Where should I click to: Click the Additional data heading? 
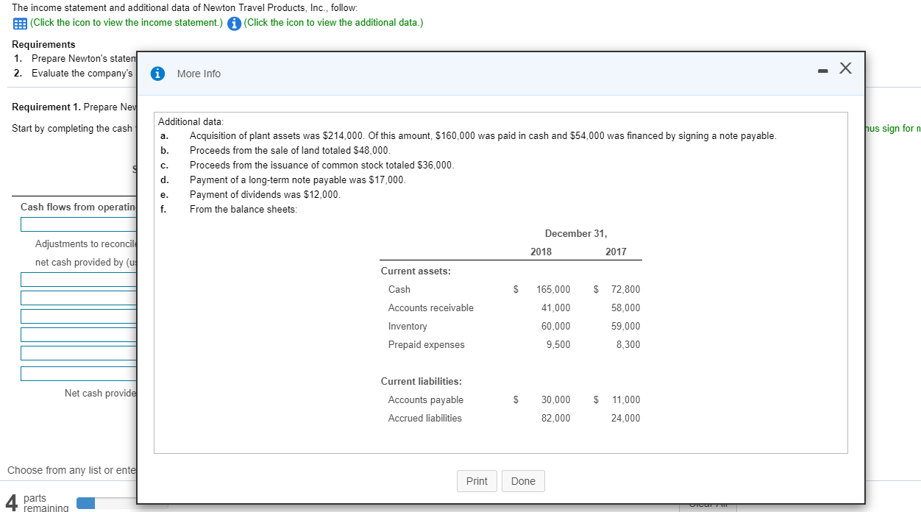click(x=191, y=121)
